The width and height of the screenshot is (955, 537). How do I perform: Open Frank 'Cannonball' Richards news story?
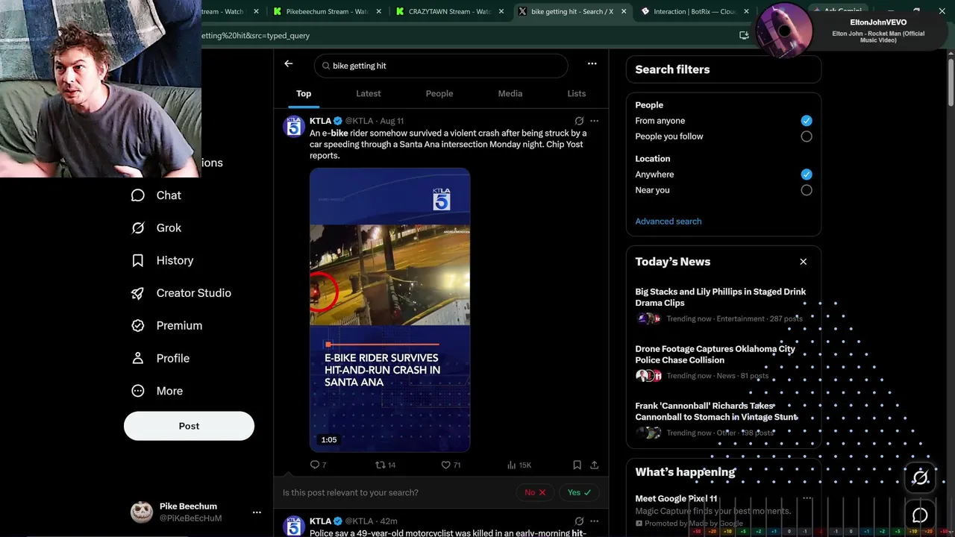click(x=723, y=420)
